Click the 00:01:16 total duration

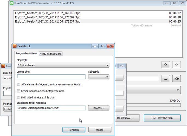[x=176, y=26]
